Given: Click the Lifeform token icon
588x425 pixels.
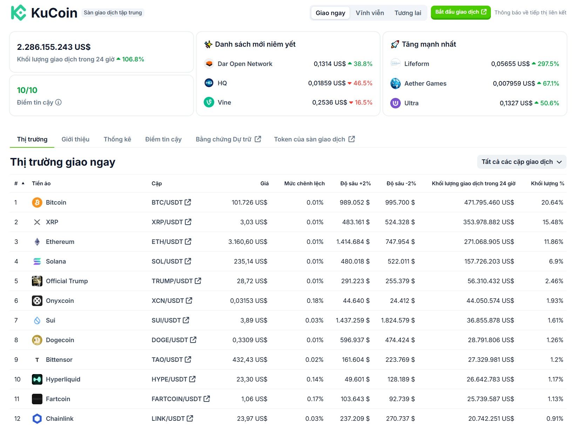Looking at the screenshot, I should (x=396, y=64).
